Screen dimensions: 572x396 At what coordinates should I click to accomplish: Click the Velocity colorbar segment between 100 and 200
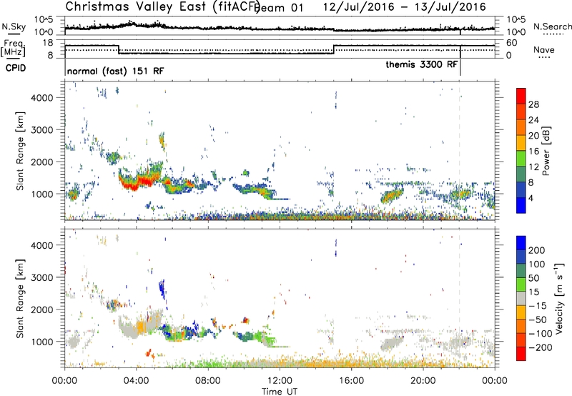coord(521,257)
